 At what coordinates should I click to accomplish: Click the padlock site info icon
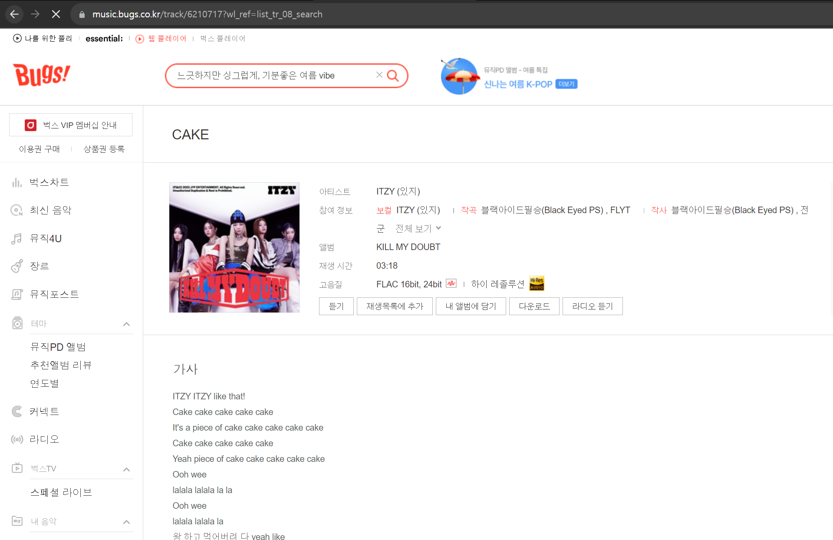pos(82,14)
